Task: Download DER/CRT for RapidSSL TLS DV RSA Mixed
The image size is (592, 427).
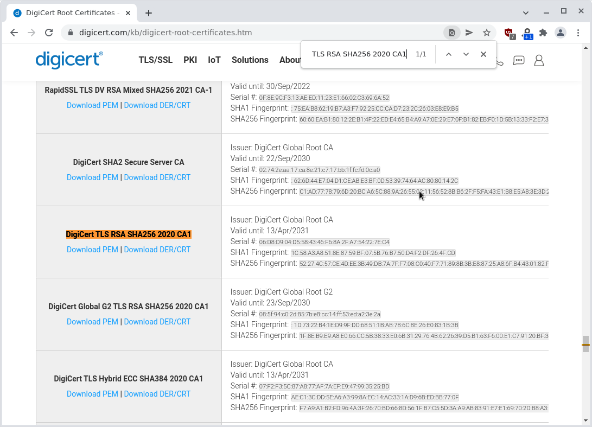Action: 157,105
